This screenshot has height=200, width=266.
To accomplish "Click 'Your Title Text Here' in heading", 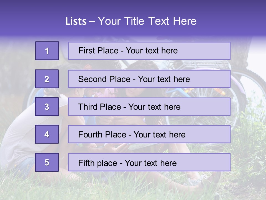I will click(147, 21).
